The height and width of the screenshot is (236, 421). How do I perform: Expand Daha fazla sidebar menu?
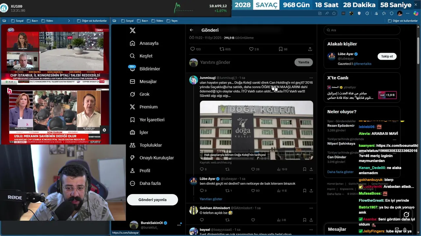click(x=146, y=184)
